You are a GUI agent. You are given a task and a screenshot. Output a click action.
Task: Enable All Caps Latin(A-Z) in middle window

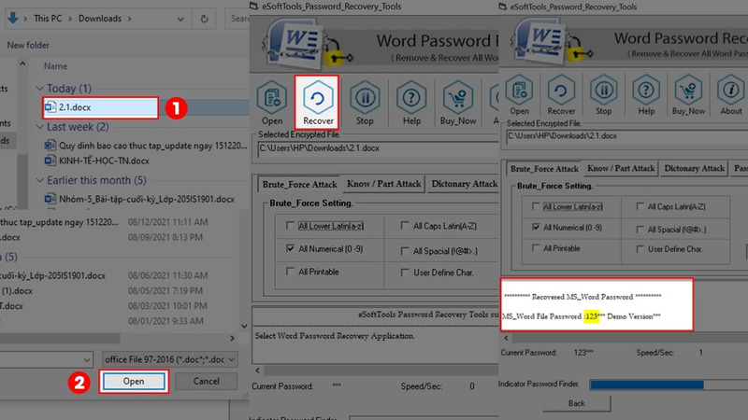tap(405, 225)
